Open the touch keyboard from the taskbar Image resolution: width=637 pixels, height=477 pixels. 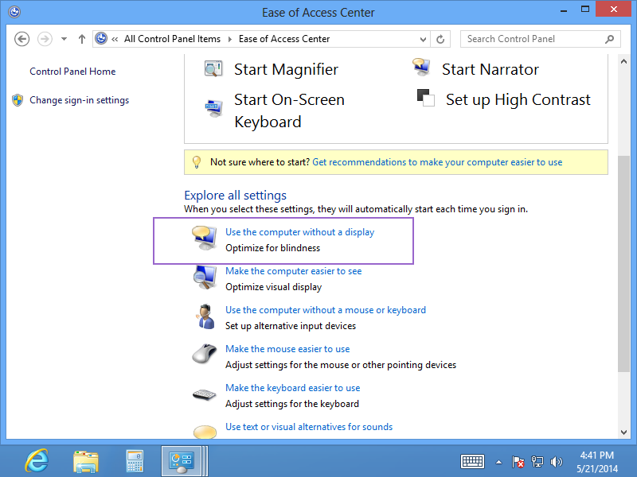(472, 462)
